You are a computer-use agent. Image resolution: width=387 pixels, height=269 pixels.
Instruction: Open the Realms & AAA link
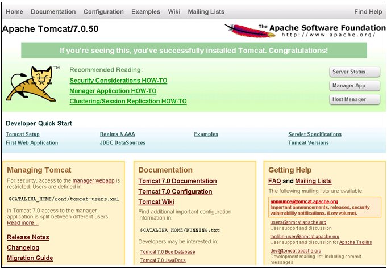[x=118, y=134]
